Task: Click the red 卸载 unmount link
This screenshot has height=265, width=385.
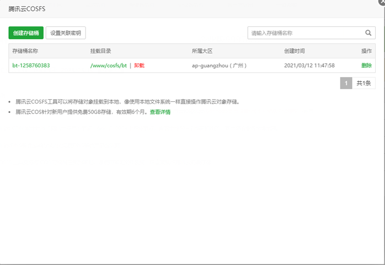Action: point(139,66)
